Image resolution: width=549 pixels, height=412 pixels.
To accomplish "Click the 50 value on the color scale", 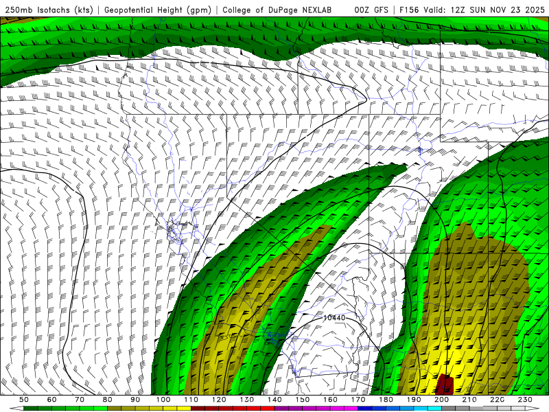I will pyautogui.click(x=24, y=400).
